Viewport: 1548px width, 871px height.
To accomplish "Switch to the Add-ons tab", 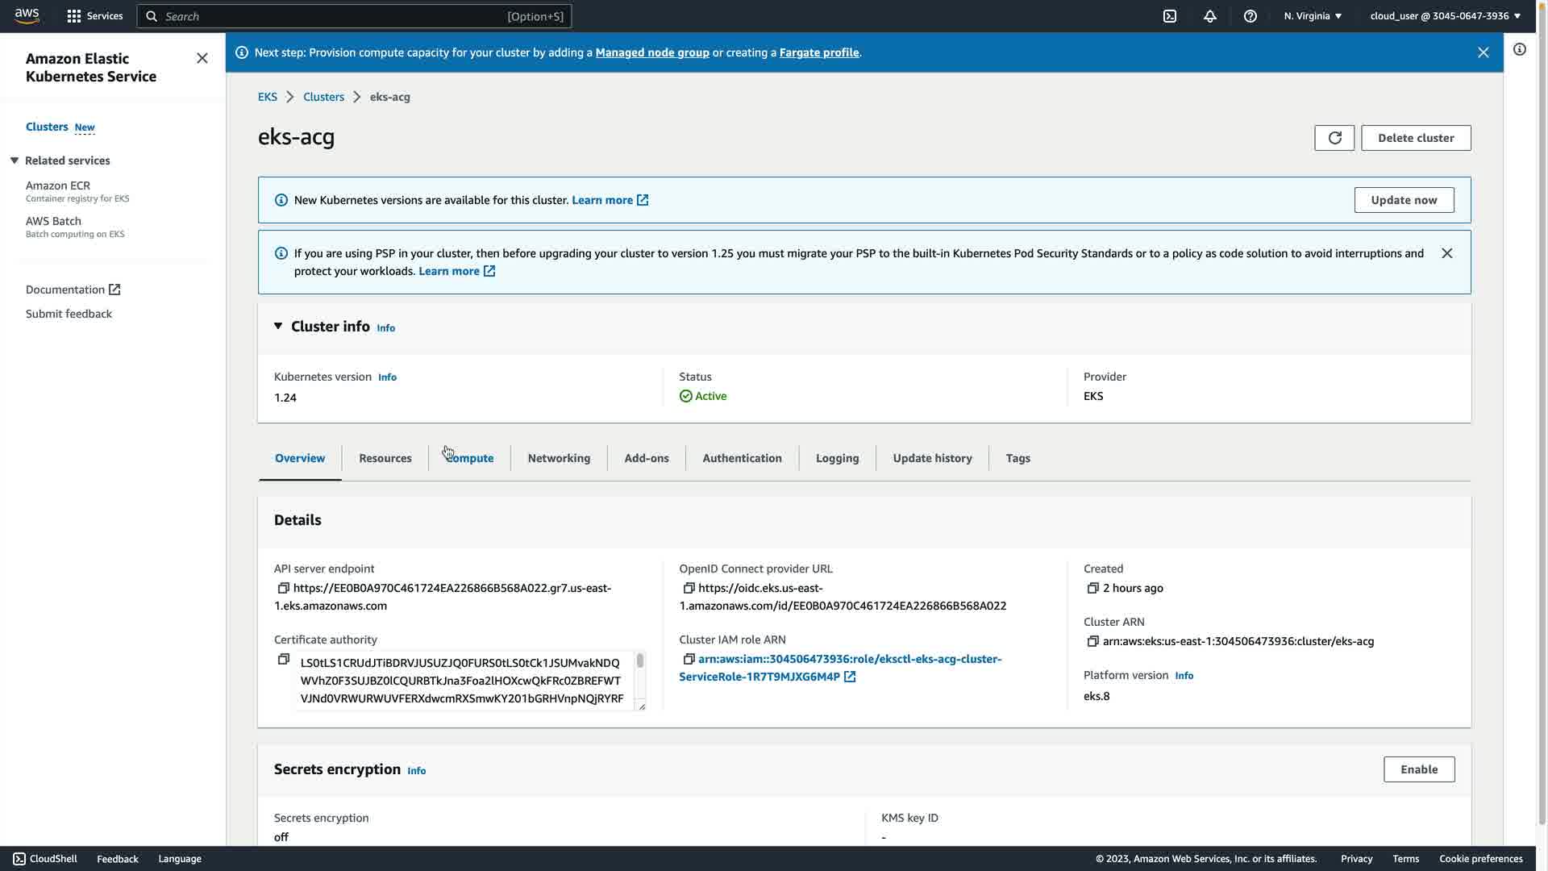I will point(646,458).
